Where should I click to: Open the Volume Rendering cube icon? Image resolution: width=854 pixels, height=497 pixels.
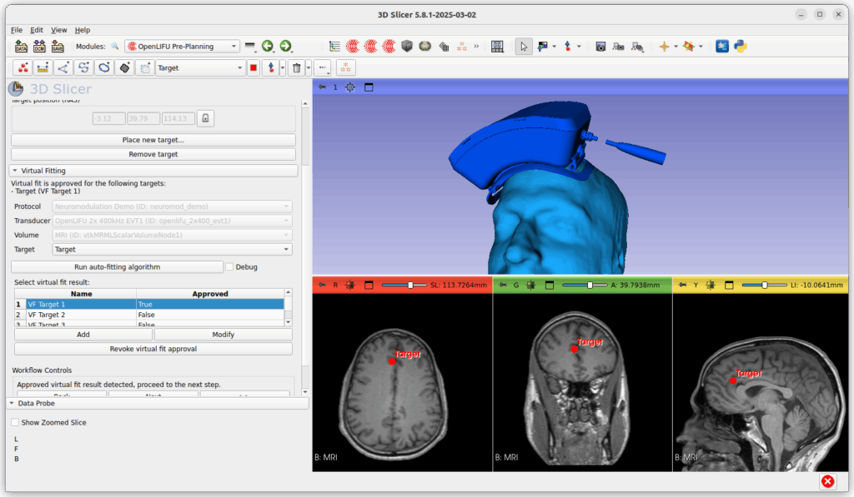point(407,47)
